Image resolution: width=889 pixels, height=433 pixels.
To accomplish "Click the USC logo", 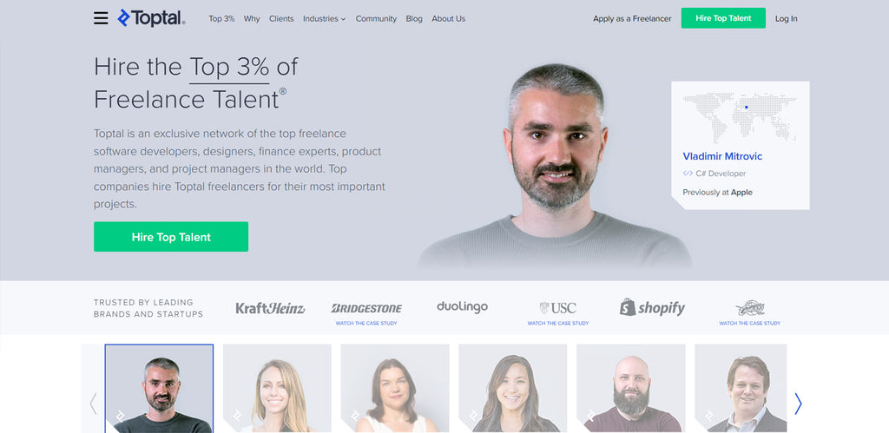I will tap(558, 308).
